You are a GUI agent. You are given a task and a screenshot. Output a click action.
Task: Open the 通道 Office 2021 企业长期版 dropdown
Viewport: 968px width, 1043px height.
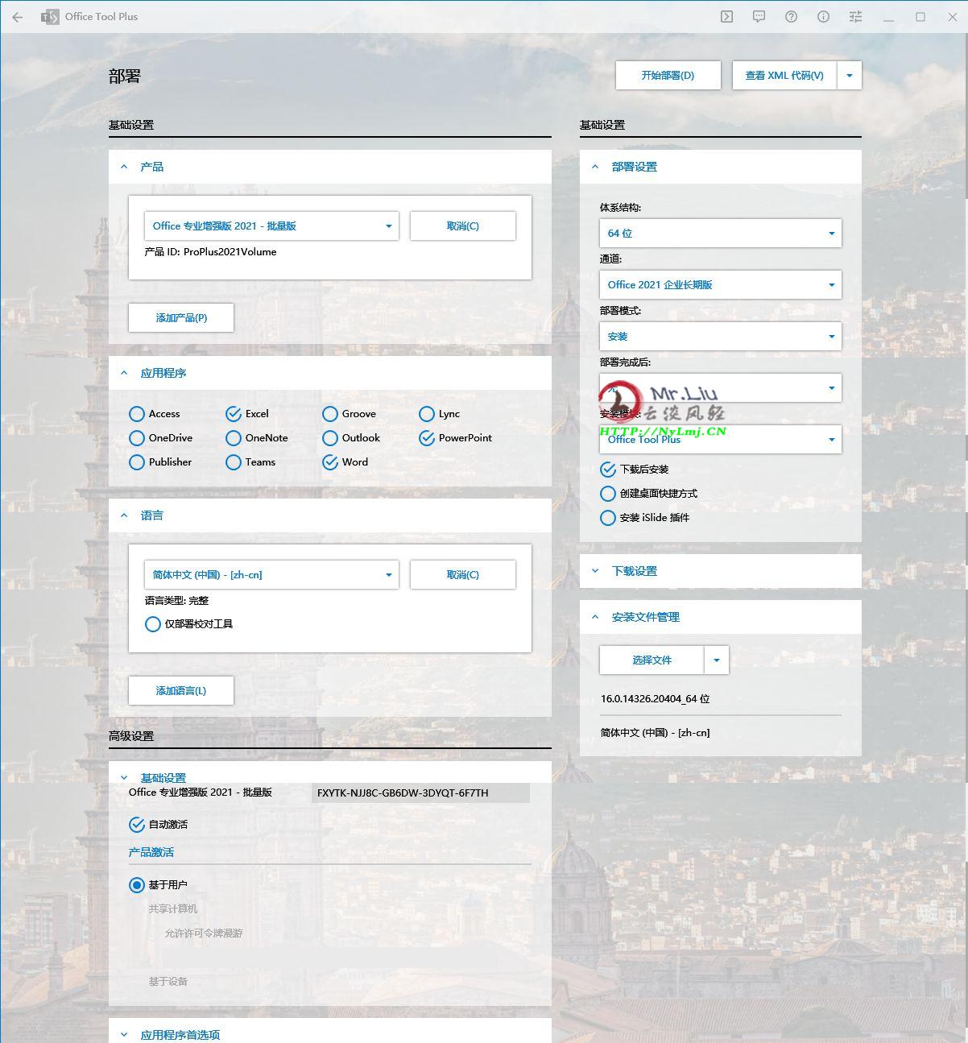pyautogui.click(x=721, y=285)
